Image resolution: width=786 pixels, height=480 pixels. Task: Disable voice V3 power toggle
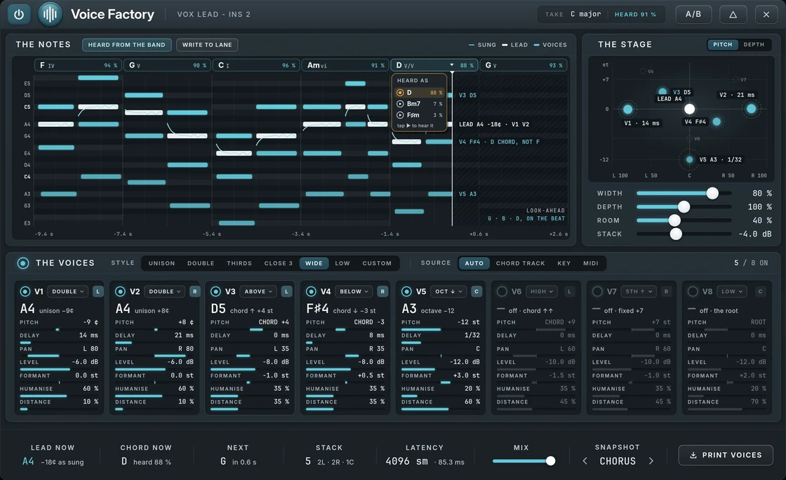tap(215, 291)
